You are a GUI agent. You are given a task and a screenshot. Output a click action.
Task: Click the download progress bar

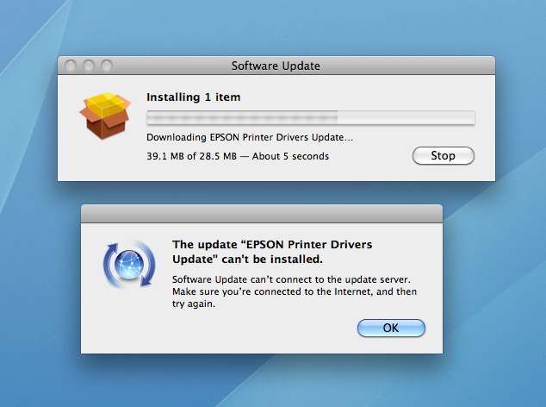[311, 117]
